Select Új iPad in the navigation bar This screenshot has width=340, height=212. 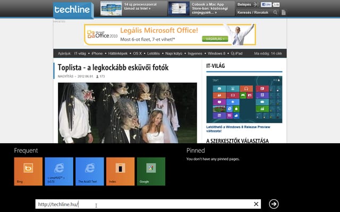coord(236,54)
